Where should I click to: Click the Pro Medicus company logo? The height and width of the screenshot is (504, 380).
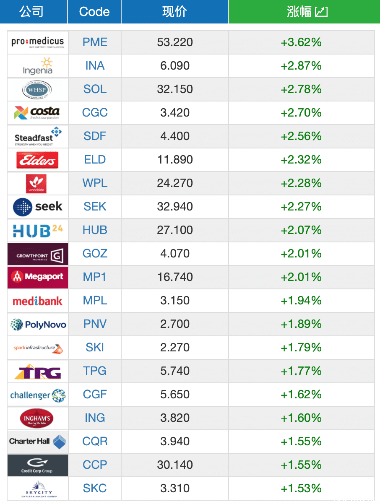[x=38, y=42]
